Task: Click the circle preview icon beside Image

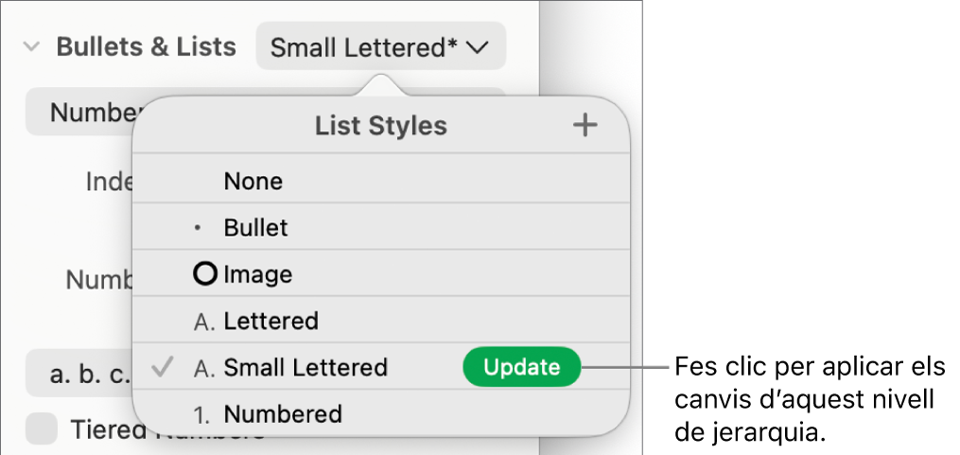Action: (x=204, y=275)
